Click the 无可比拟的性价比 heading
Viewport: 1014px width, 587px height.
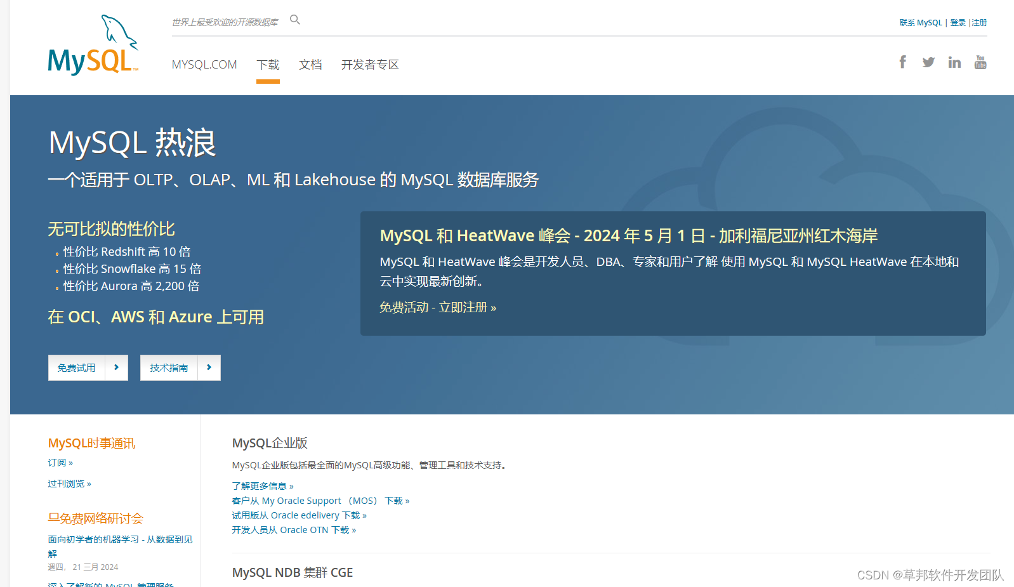111,229
